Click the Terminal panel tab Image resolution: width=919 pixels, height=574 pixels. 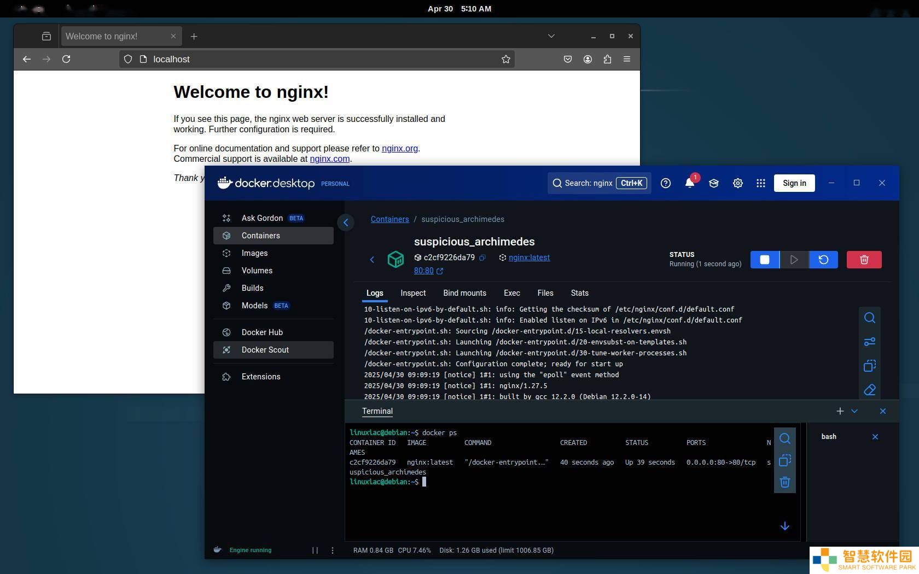click(x=377, y=411)
